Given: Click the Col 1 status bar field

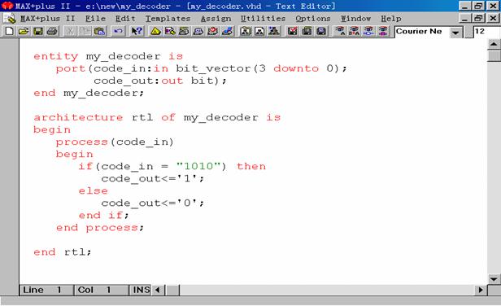Looking at the screenshot, I should (x=102, y=290).
